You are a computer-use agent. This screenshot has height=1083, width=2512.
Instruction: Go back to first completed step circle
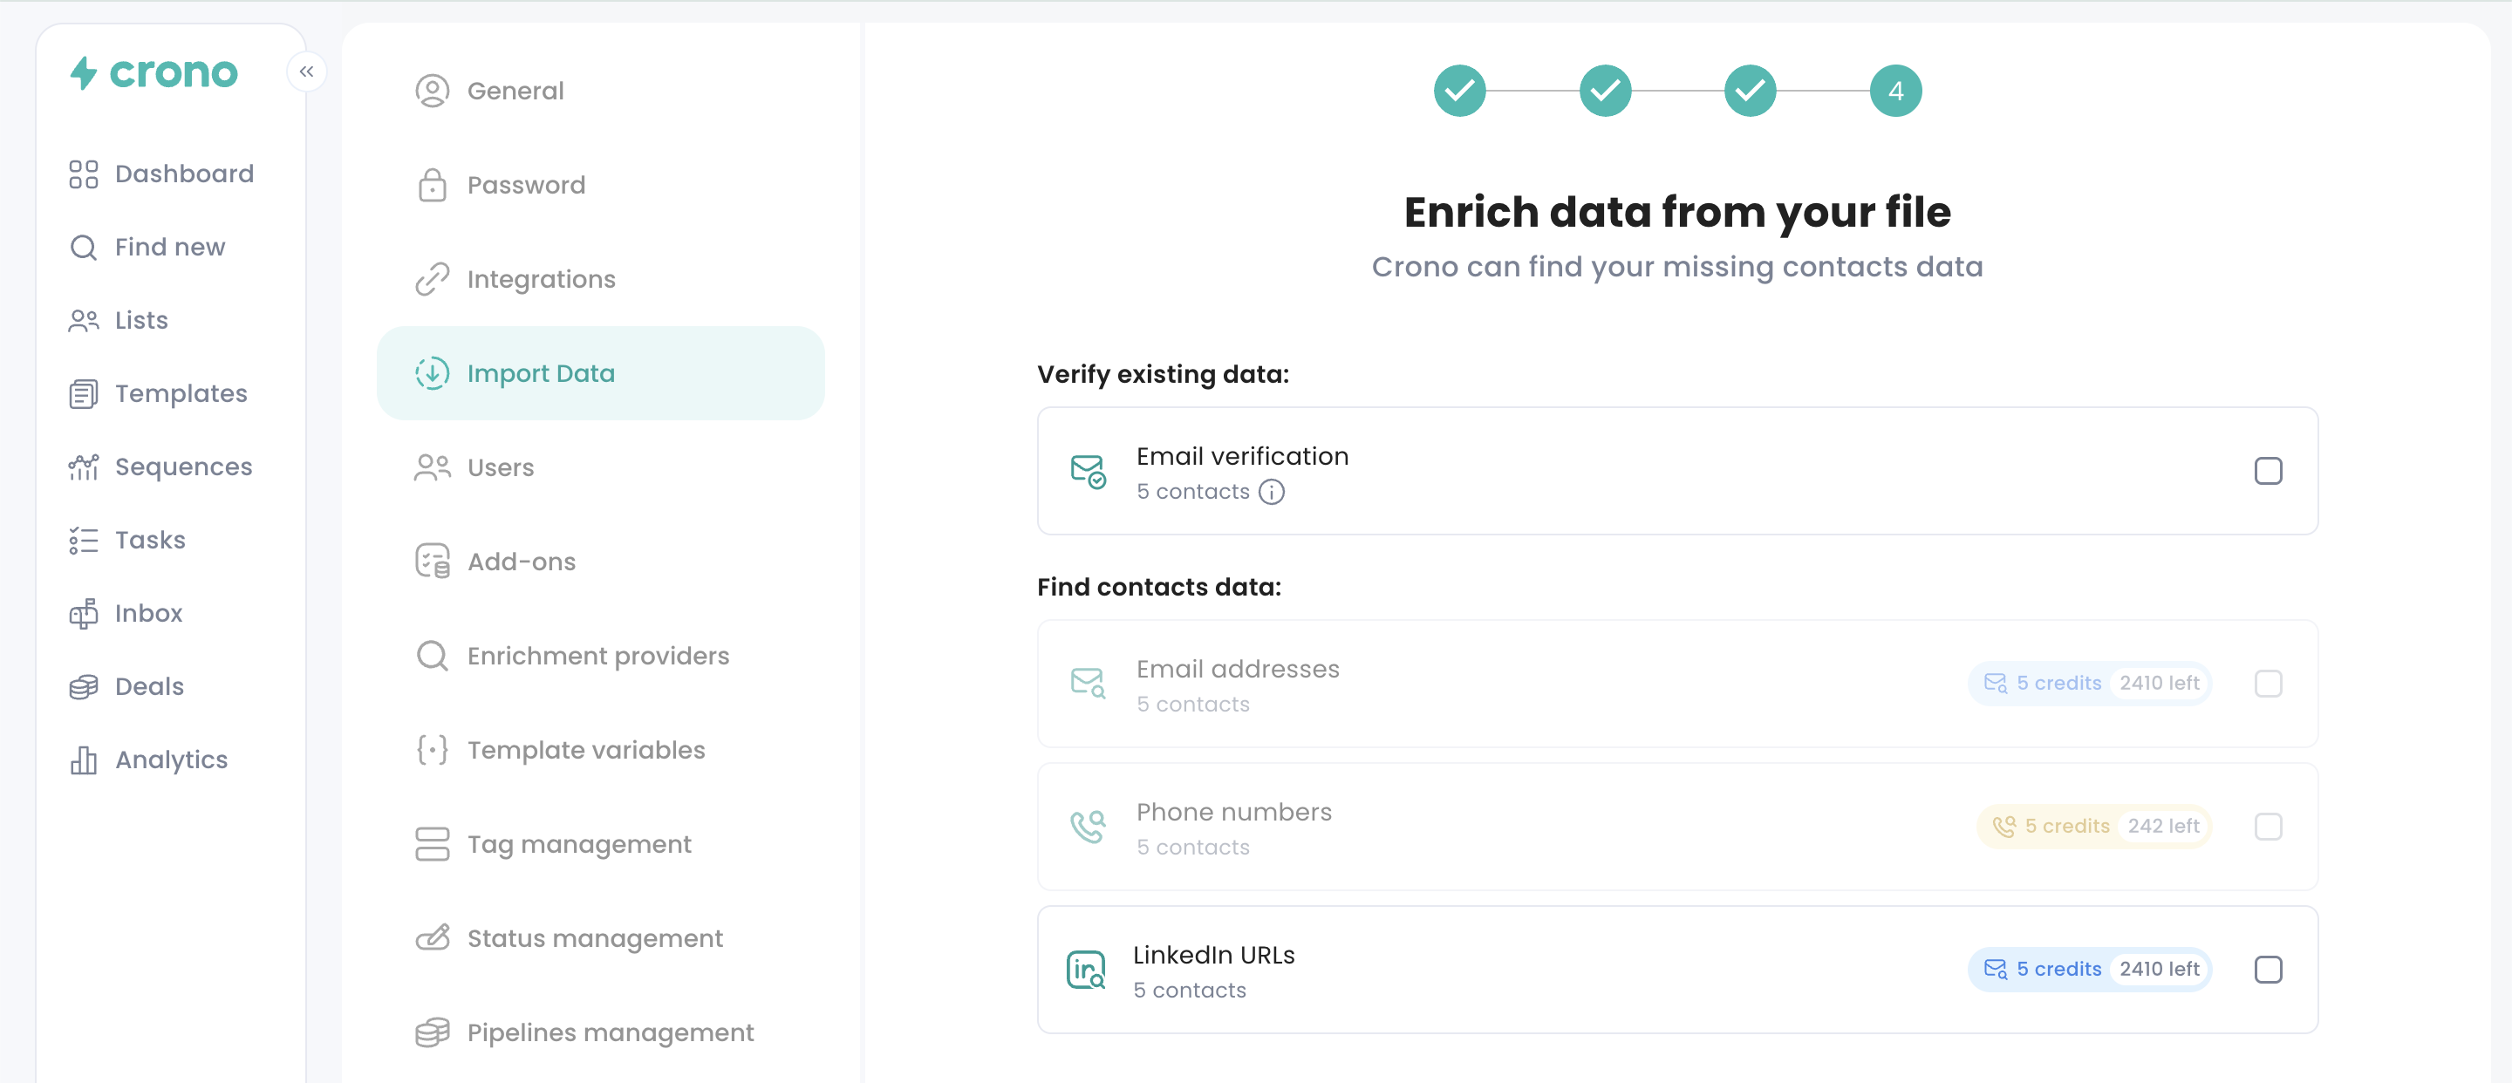pyautogui.click(x=1459, y=91)
